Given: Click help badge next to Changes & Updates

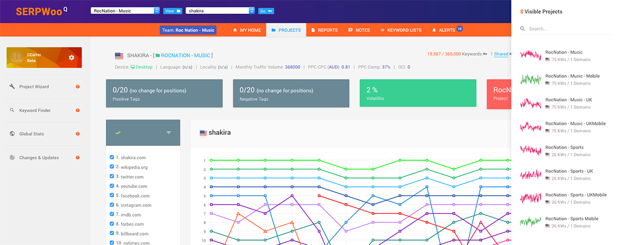Looking at the screenshot, I should pyautogui.click(x=78, y=157).
